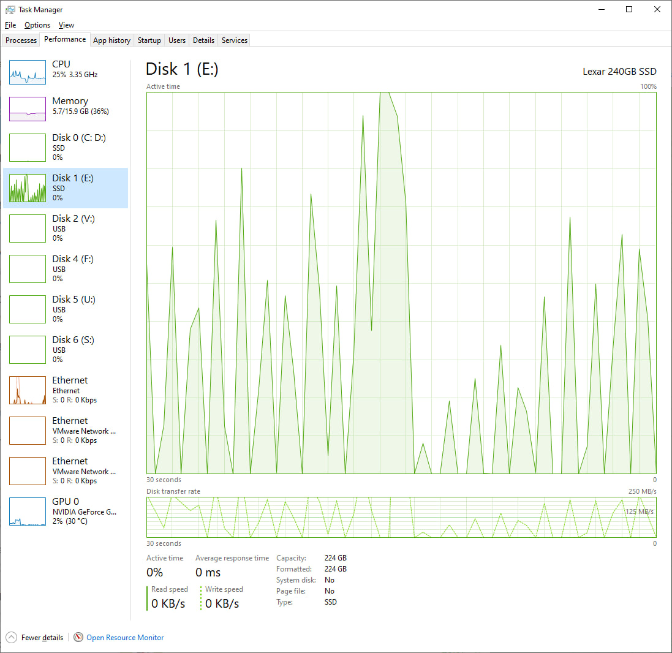The width and height of the screenshot is (672, 653).
Task: Click the Disk 4 (F:) mini graph
Action: (28, 269)
